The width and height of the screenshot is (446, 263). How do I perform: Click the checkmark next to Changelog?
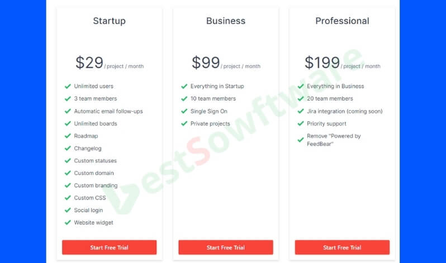(x=68, y=149)
